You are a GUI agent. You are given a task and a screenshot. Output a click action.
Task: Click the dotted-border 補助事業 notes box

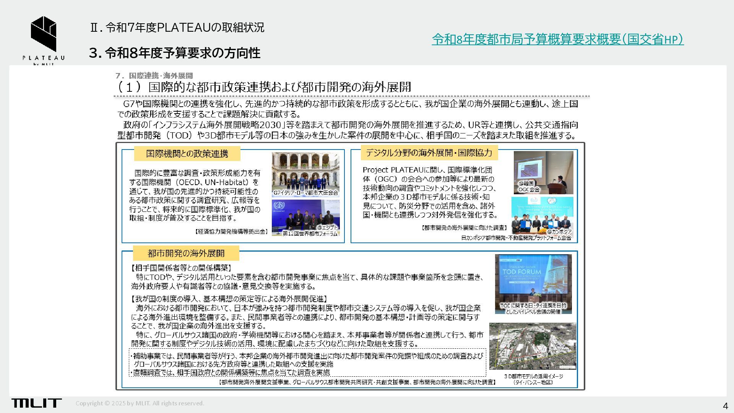(307, 363)
